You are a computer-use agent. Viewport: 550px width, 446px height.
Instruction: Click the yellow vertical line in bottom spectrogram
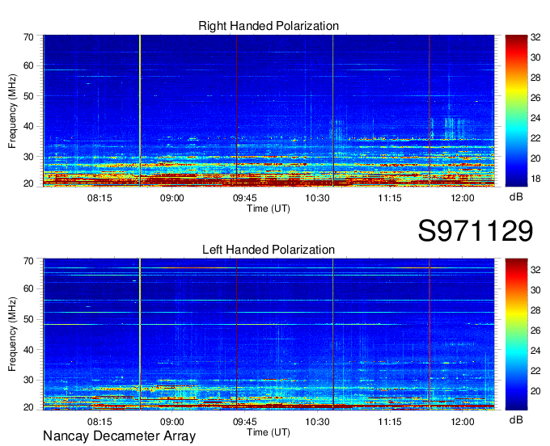coord(140,334)
